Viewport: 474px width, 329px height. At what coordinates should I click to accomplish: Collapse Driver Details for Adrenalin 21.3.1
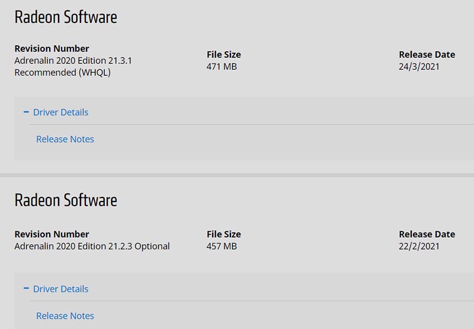(x=56, y=112)
